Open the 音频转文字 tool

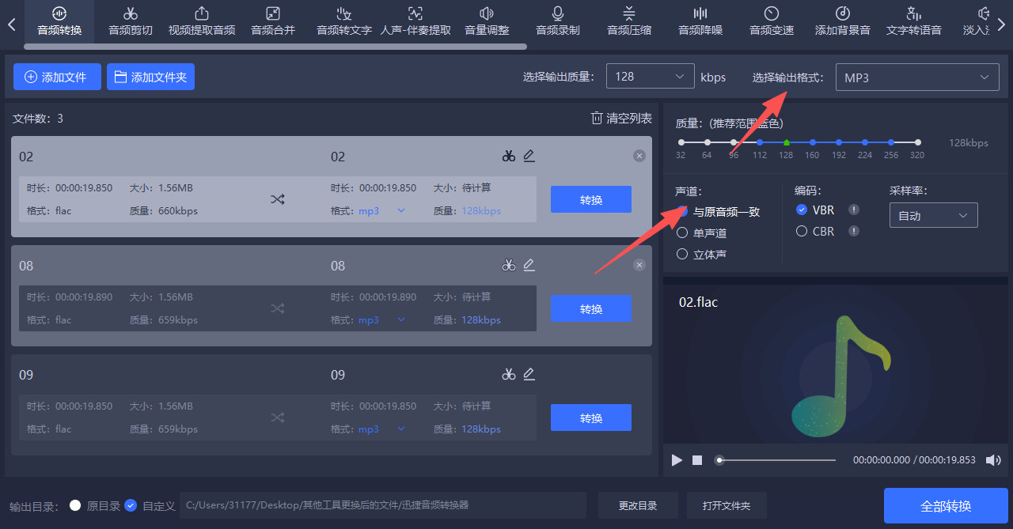(x=344, y=21)
